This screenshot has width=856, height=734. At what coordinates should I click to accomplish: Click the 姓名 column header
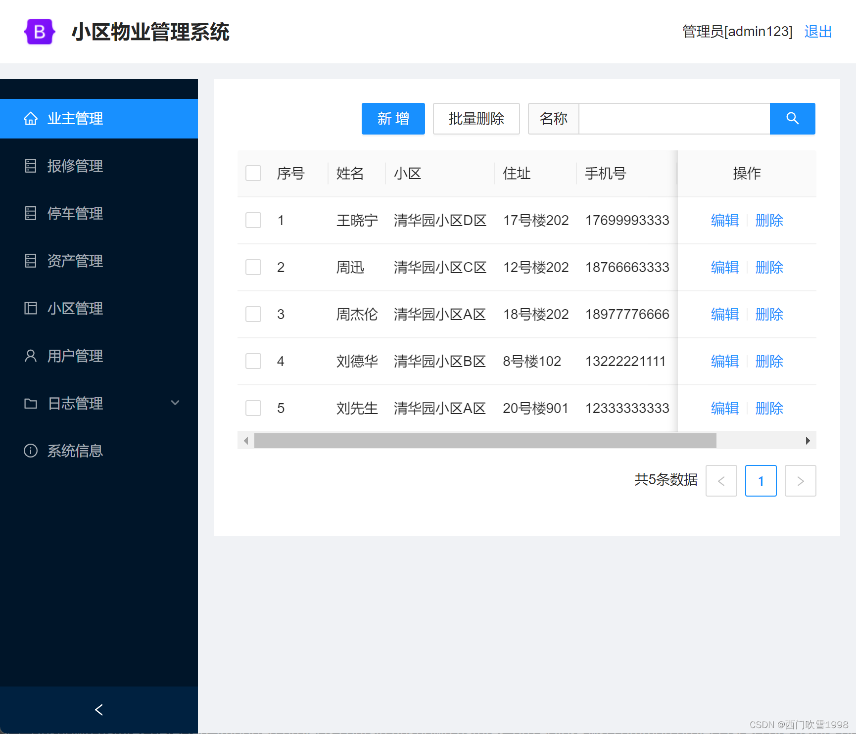350,173
